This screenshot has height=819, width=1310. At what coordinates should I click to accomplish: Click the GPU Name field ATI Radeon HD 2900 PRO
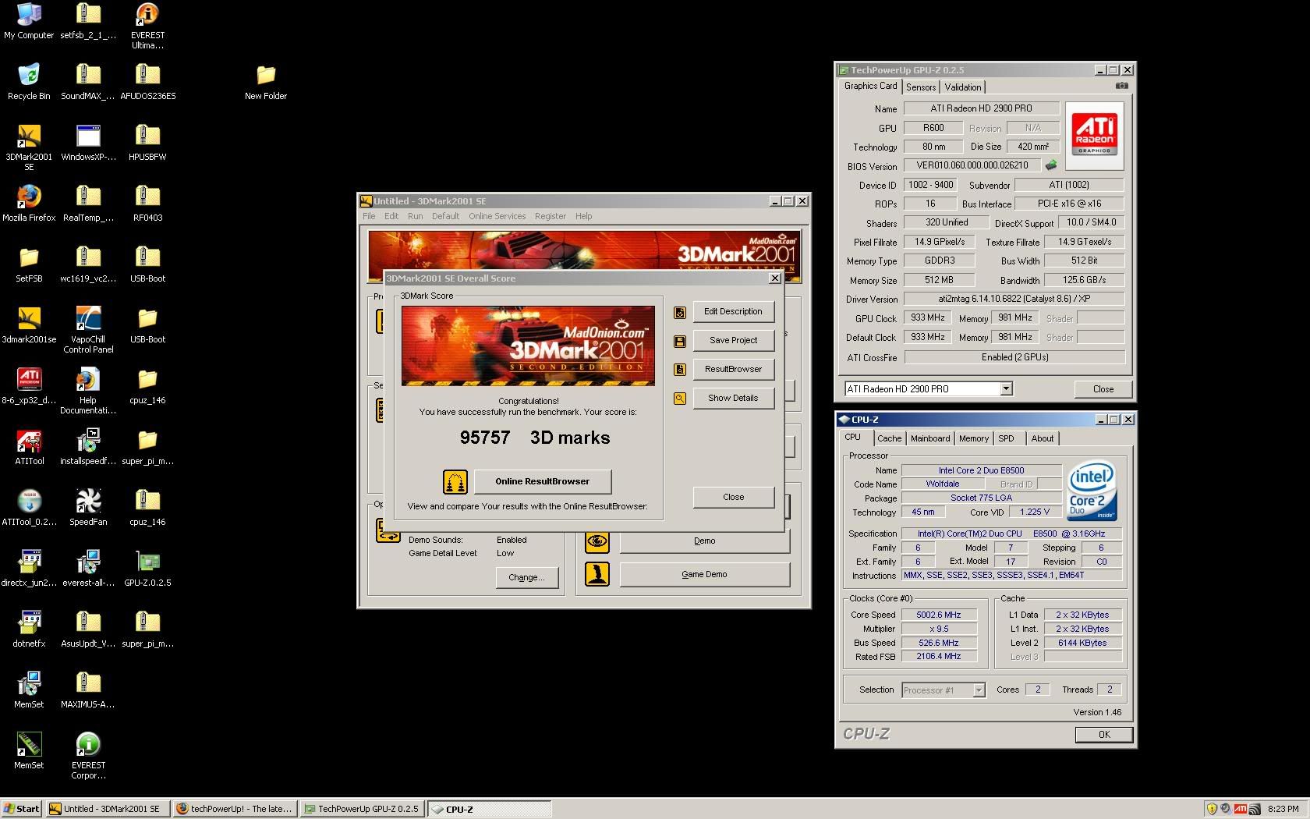981,108
